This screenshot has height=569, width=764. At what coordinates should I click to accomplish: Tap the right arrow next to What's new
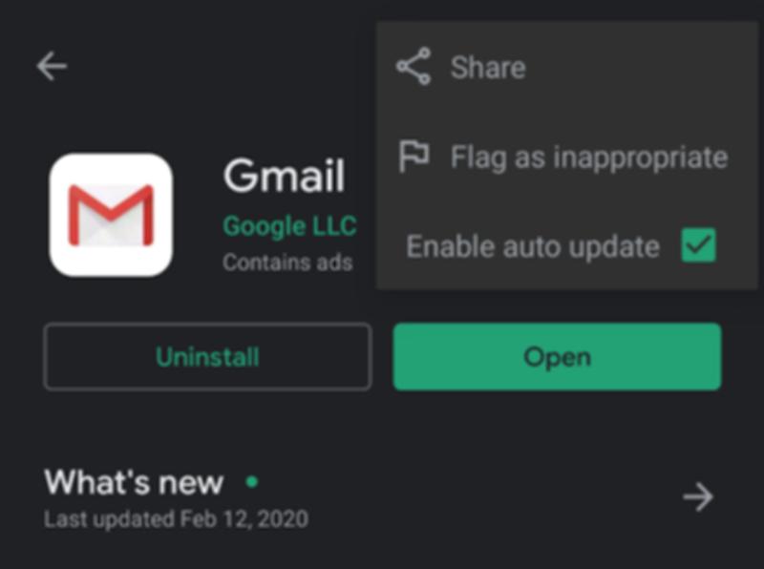coord(698,495)
